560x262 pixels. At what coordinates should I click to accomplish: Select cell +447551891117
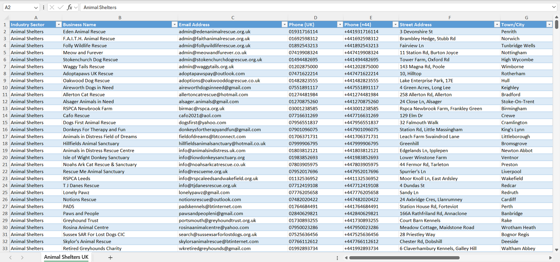tap(371, 87)
